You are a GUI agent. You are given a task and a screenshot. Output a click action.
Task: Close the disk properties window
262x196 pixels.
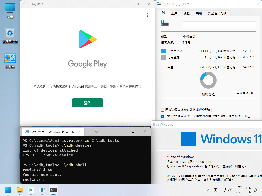coord(258,4)
